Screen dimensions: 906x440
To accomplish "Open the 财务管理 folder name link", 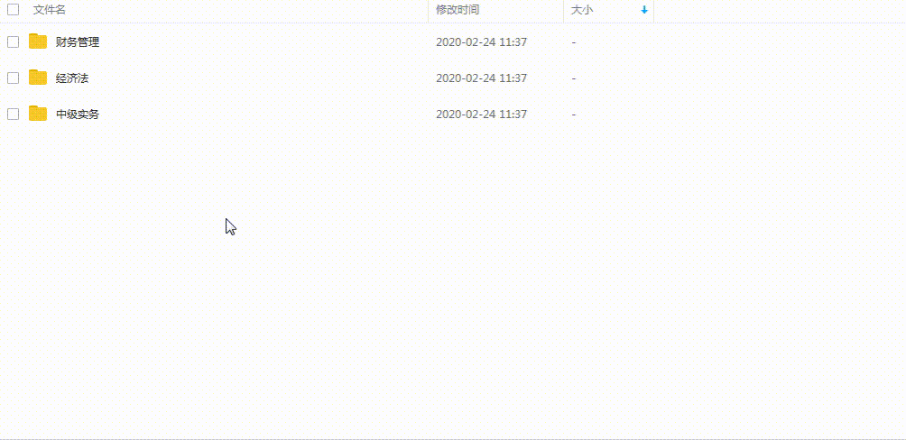I will point(78,42).
